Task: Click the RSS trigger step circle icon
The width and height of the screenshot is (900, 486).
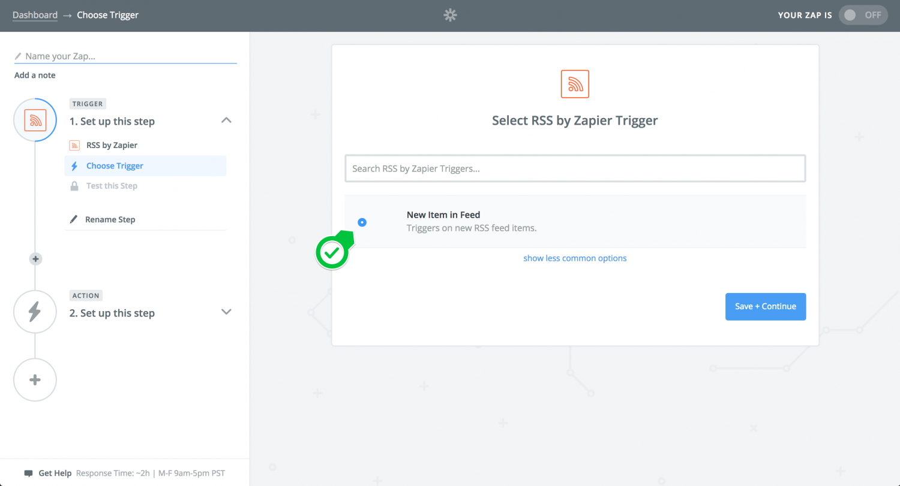Action: (x=35, y=120)
